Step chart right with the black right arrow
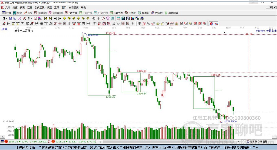277x150 pixels. point(60,18)
